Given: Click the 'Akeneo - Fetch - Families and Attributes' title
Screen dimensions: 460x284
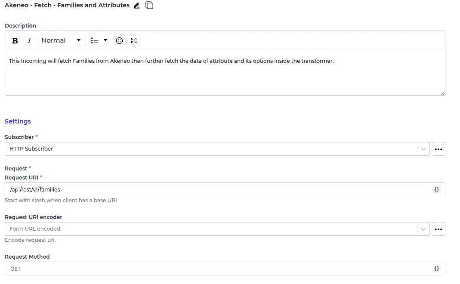Looking at the screenshot, I should tap(67, 5).
